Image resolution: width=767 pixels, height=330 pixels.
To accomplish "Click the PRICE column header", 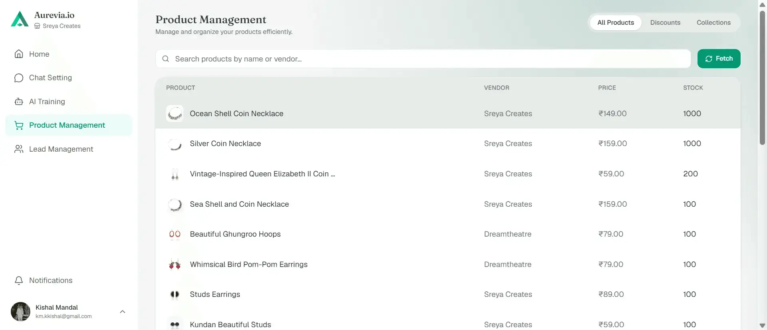I will pyautogui.click(x=607, y=88).
